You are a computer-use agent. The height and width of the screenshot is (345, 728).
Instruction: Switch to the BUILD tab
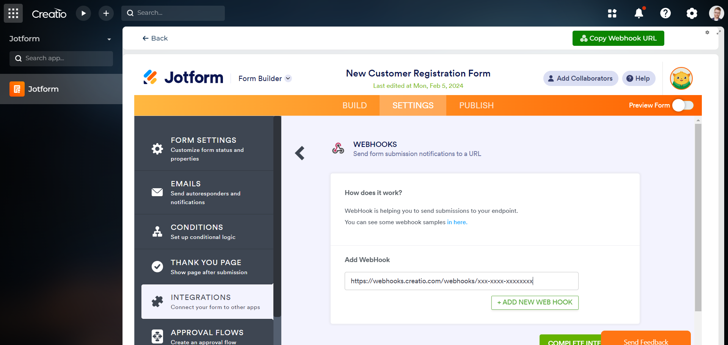[355, 105]
